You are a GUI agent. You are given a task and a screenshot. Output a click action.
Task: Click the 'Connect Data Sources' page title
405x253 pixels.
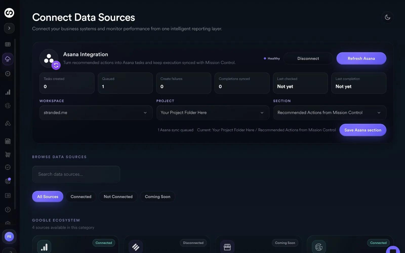click(84, 17)
